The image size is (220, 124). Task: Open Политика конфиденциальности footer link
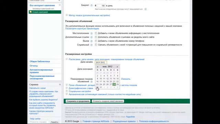pos(154,121)
